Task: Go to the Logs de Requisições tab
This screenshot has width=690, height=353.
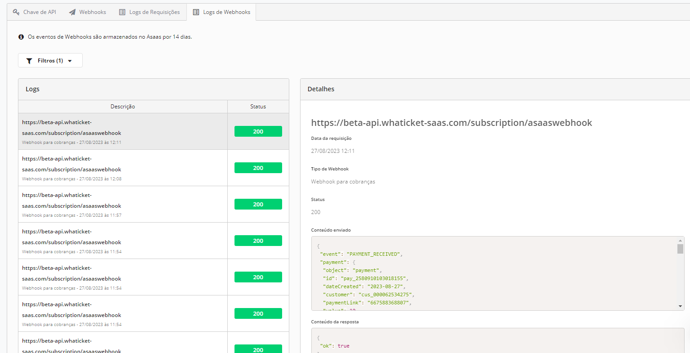Action: click(154, 12)
